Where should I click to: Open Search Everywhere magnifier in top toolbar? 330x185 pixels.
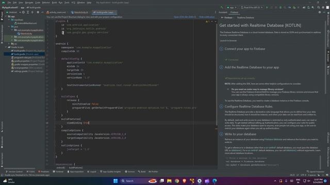319,7
